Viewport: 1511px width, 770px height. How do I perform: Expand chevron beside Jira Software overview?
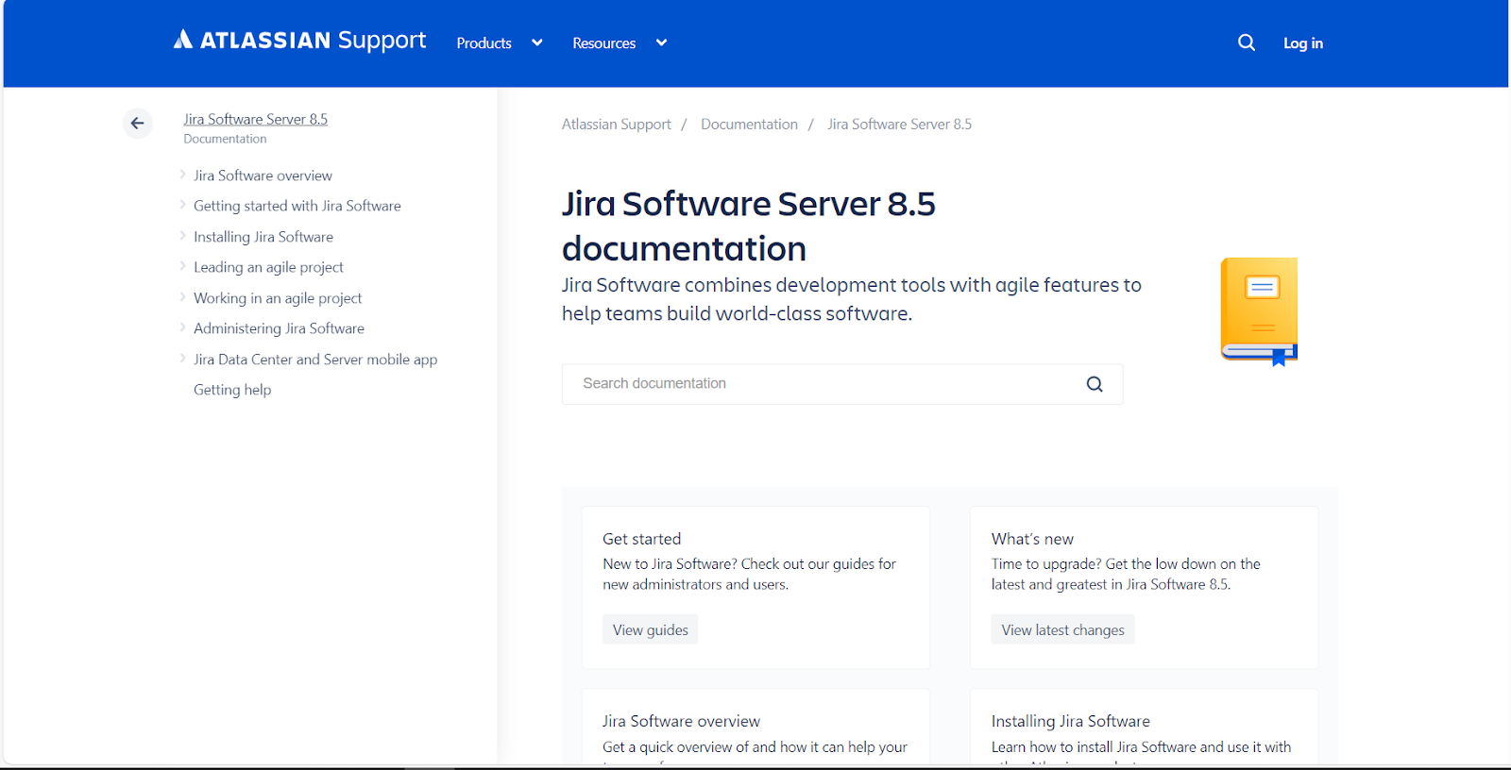click(182, 175)
